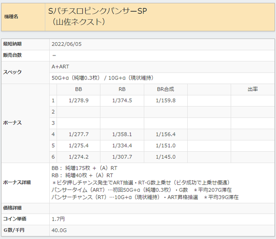Click setting number 2 row header
The image size is (276, 239).
point(53,112)
